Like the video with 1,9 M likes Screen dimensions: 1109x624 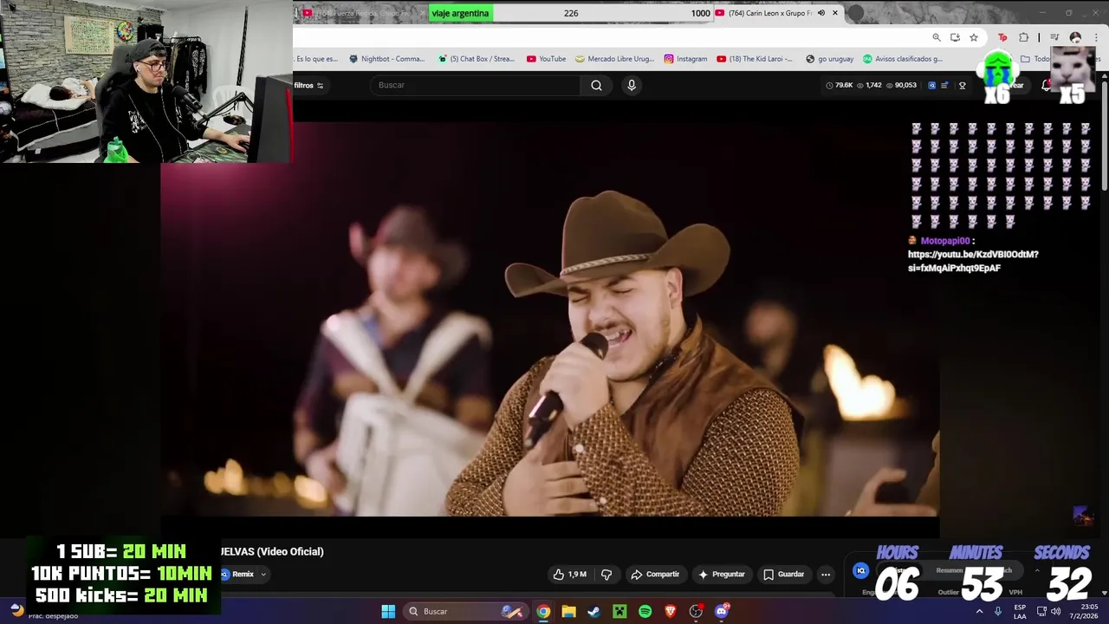tap(570, 574)
